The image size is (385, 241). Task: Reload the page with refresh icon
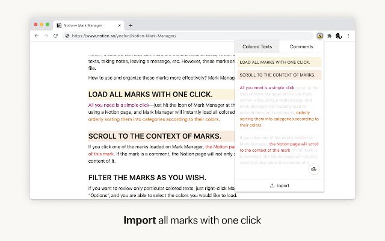(56, 36)
